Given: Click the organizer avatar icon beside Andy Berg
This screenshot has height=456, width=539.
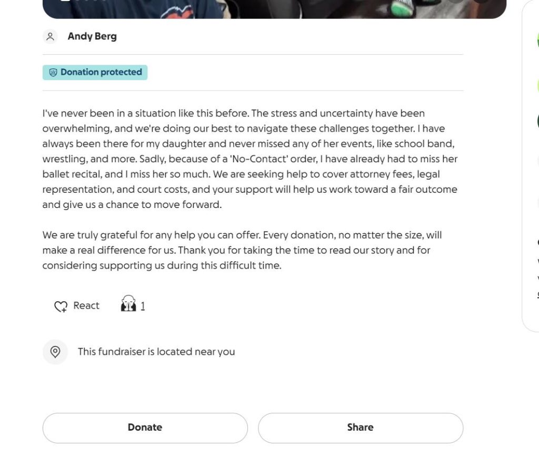Looking at the screenshot, I should (x=50, y=36).
